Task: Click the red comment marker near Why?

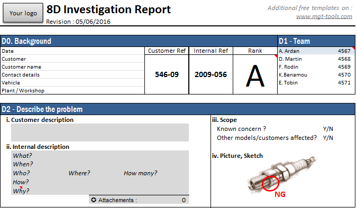Action: (x=21, y=187)
